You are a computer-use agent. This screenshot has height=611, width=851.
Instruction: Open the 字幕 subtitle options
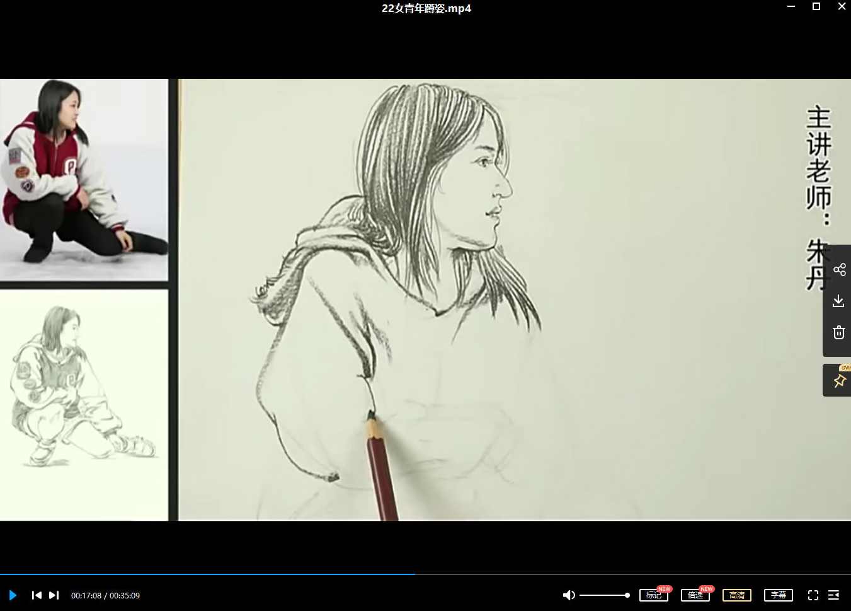(778, 595)
